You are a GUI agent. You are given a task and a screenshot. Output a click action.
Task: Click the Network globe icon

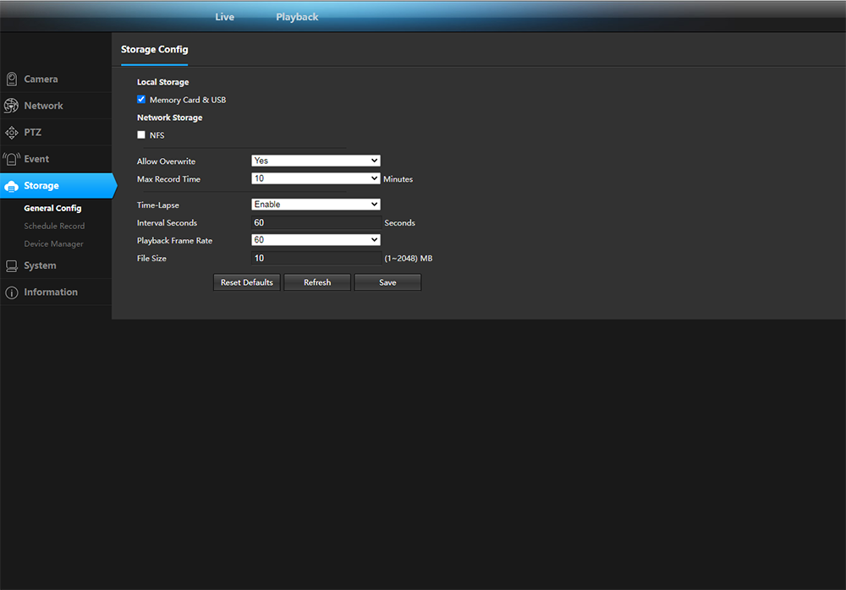click(11, 106)
